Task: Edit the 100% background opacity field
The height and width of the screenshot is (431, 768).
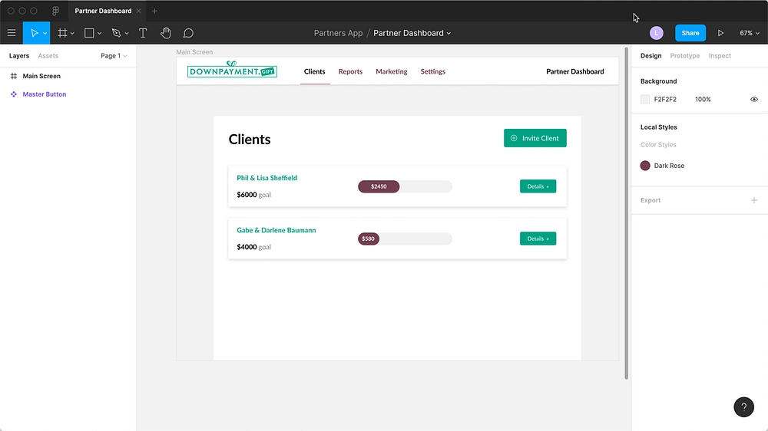Action: pyautogui.click(x=703, y=99)
